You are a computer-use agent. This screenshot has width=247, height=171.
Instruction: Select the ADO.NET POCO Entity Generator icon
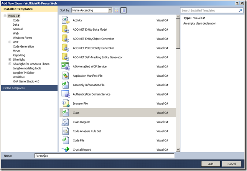coord(66,48)
